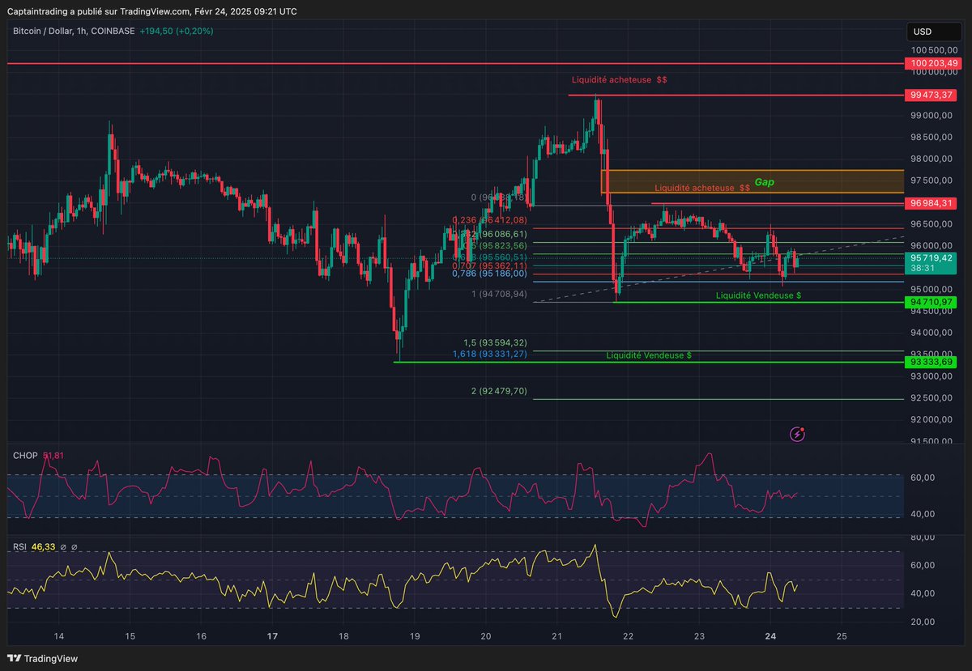Click the red notification dot on the lightning icon
This screenshot has height=671, width=972.
803,429
